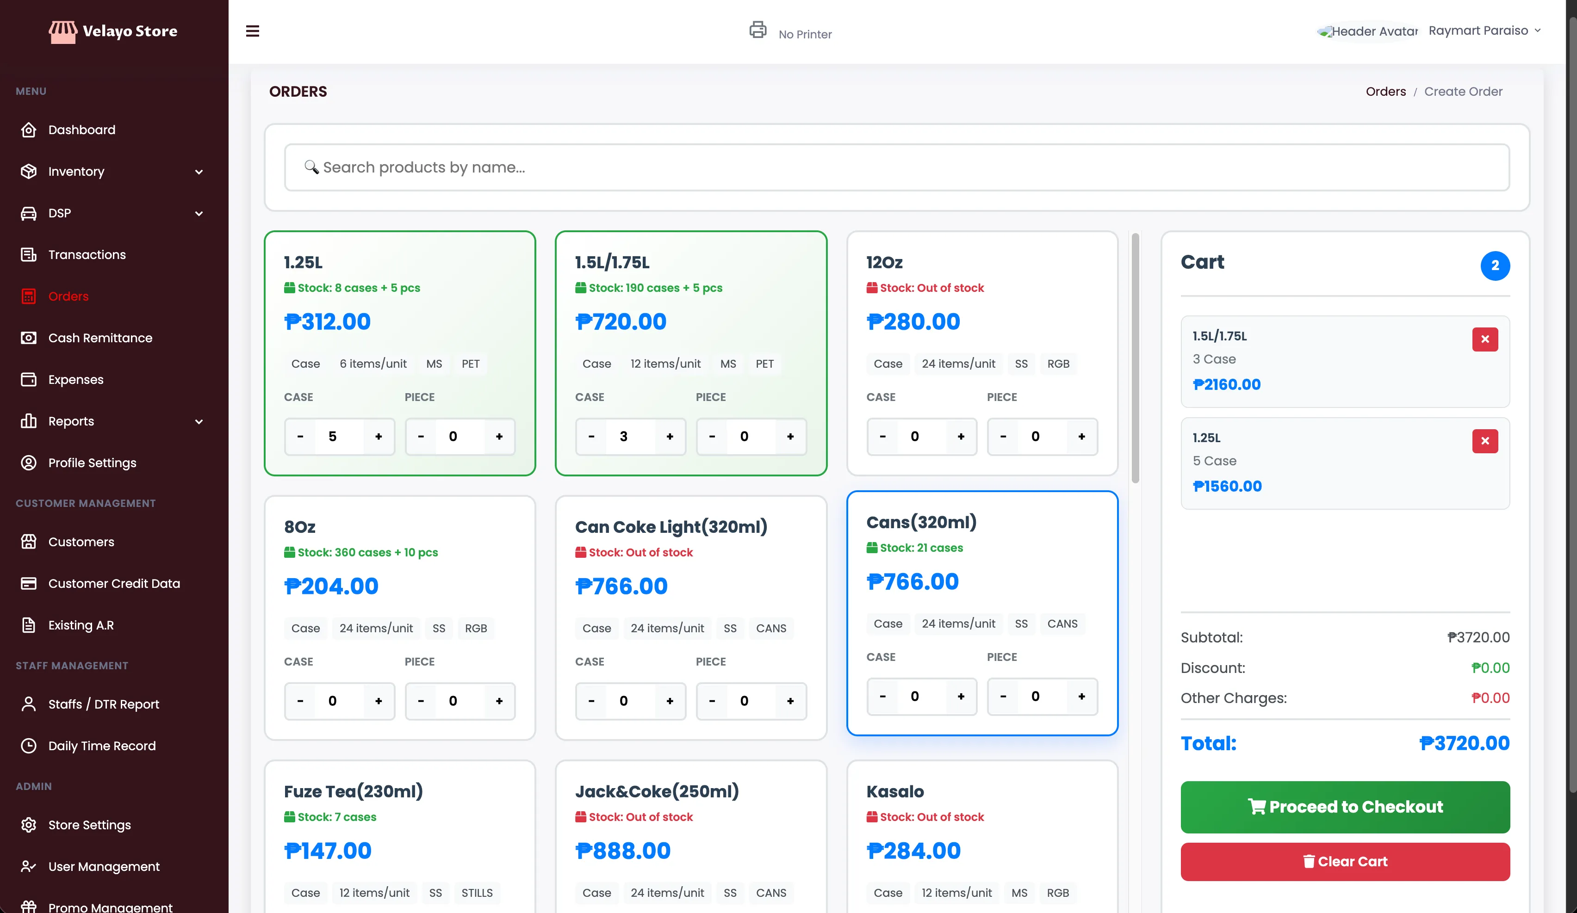Open Customer Credit Data page
Screen dimensions: 1577x913
point(114,583)
